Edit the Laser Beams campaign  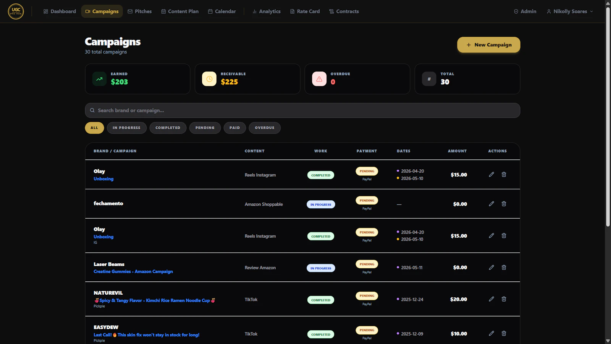(491, 267)
